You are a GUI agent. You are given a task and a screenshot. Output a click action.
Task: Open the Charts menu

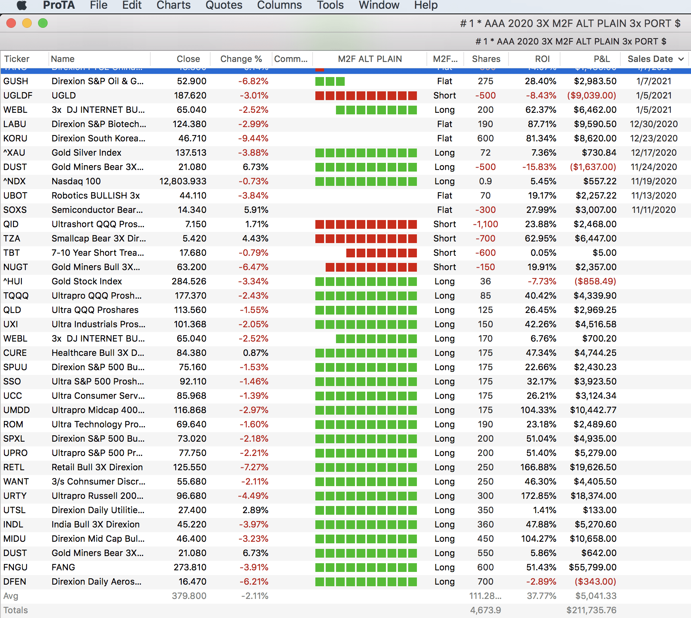(x=173, y=5)
